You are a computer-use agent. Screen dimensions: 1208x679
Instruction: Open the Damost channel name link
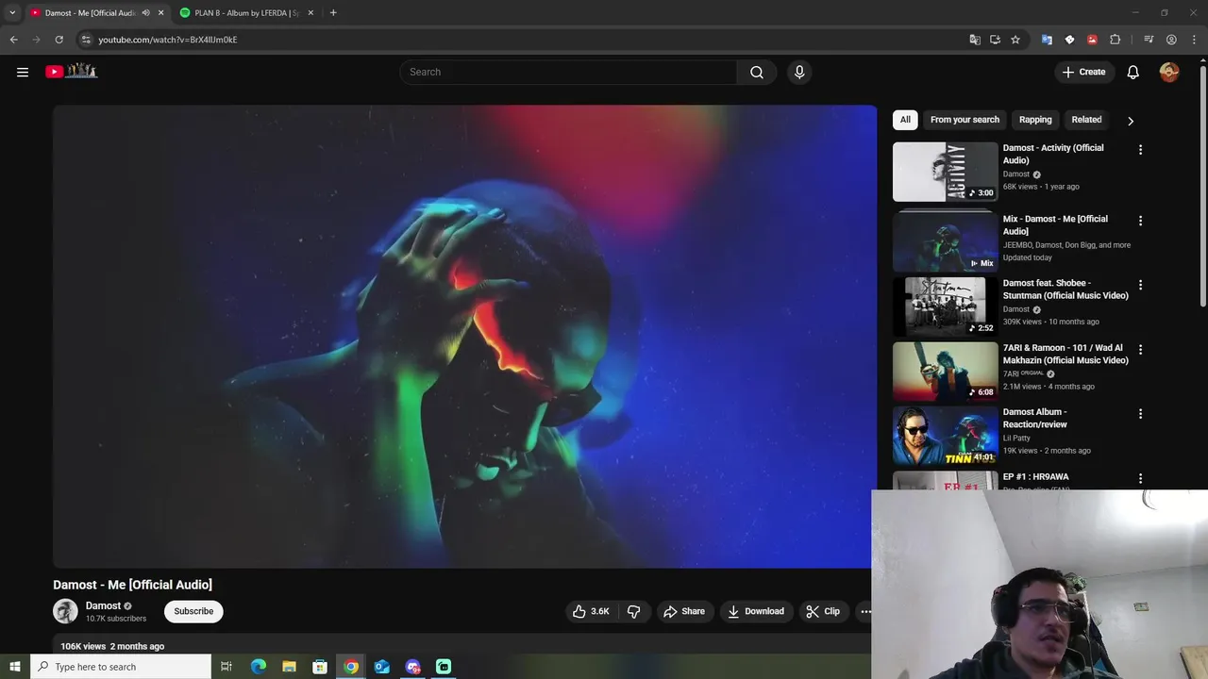pos(103,605)
